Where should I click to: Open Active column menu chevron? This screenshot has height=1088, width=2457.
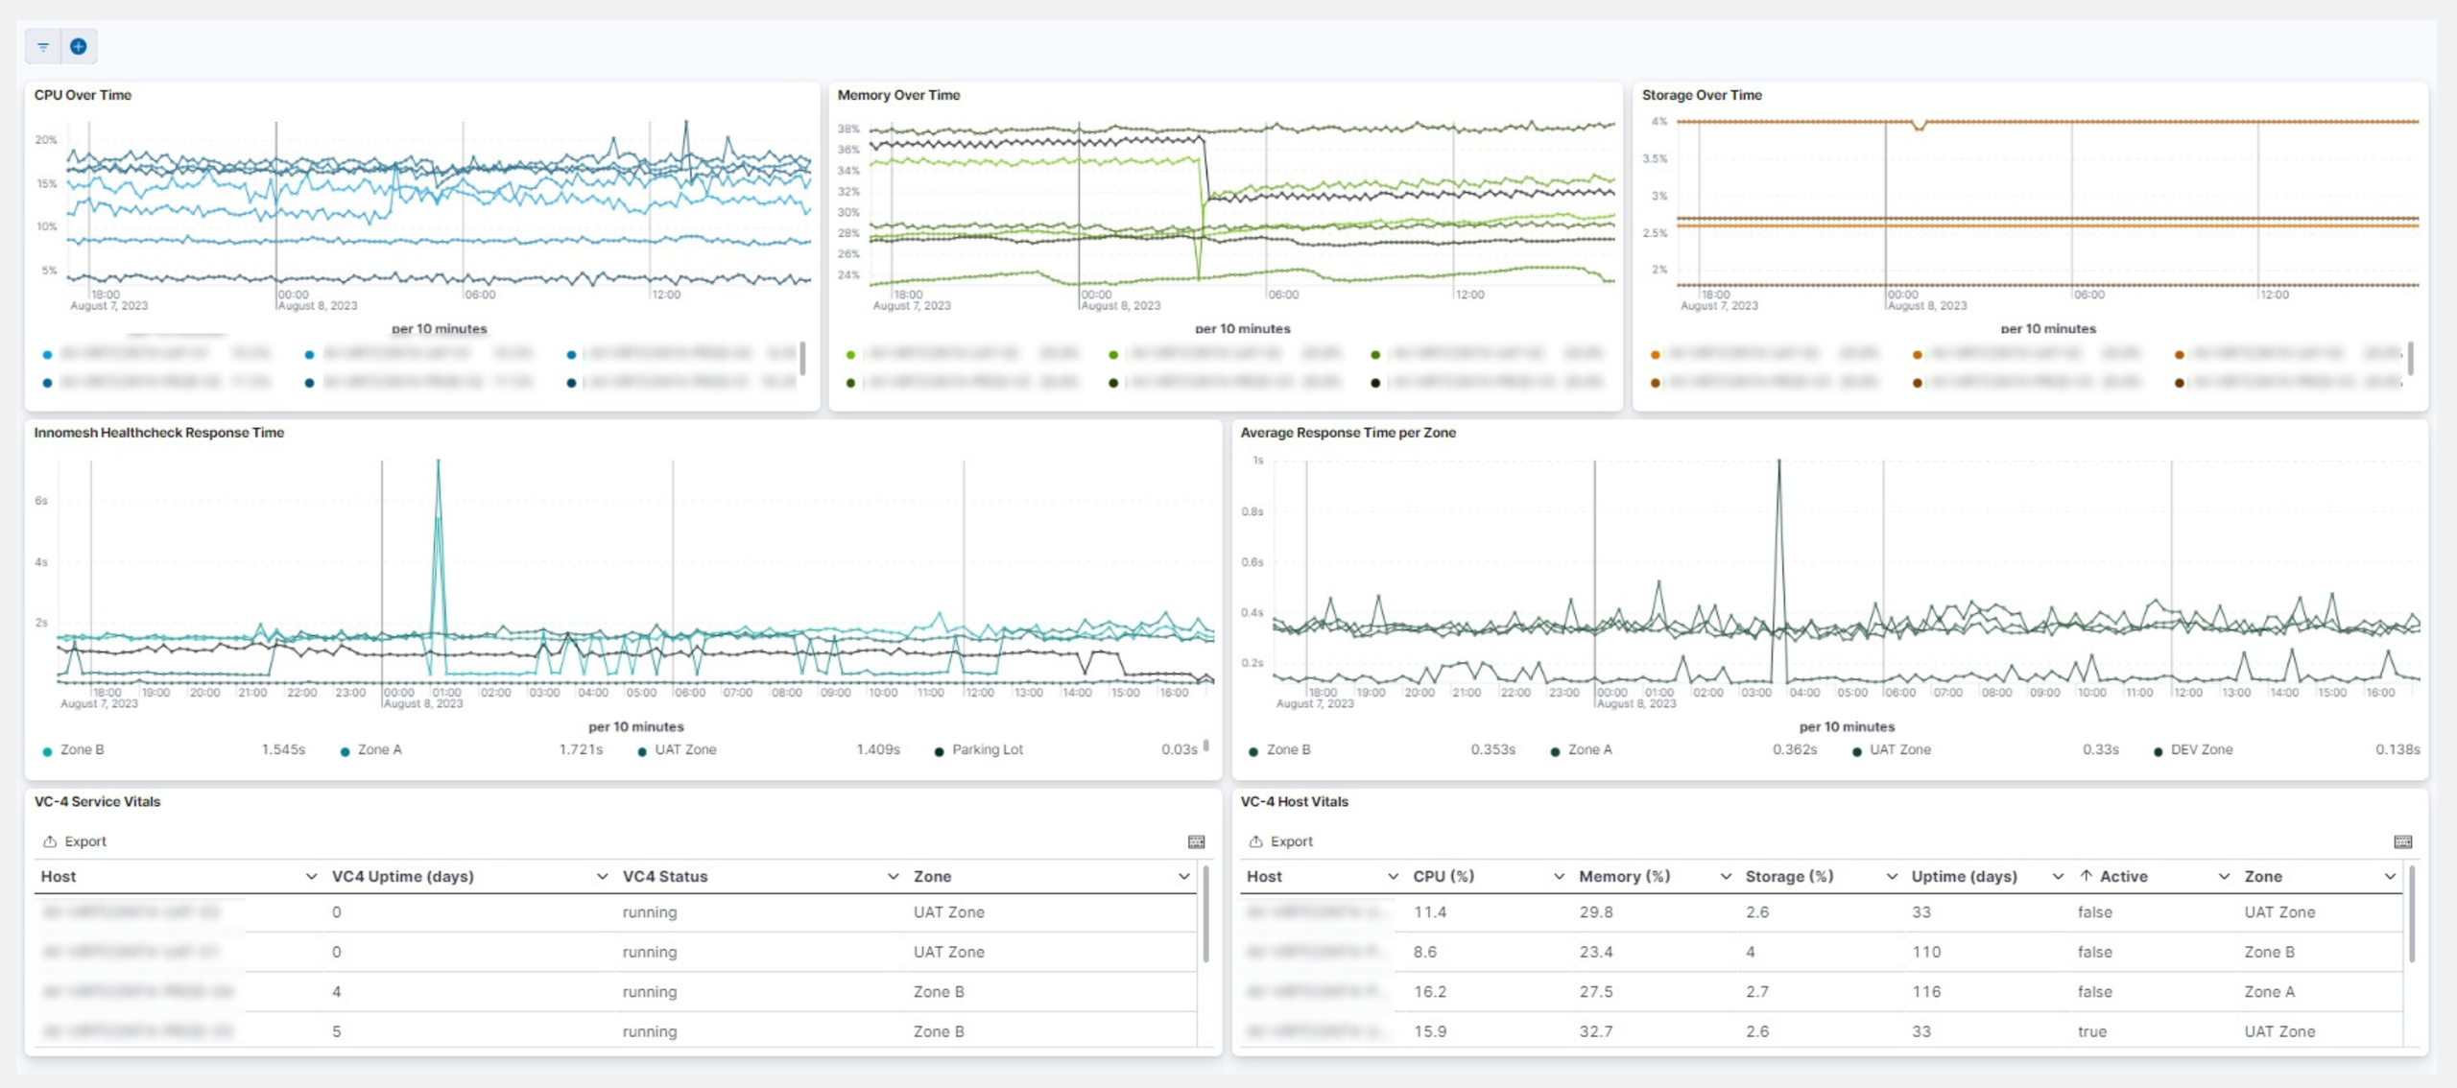click(2224, 876)
